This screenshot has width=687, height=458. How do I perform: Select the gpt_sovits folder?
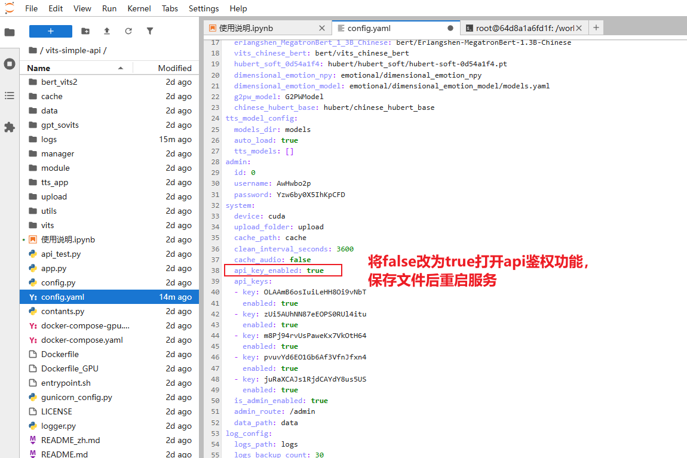pyautogui.click(x=109, y=125)
